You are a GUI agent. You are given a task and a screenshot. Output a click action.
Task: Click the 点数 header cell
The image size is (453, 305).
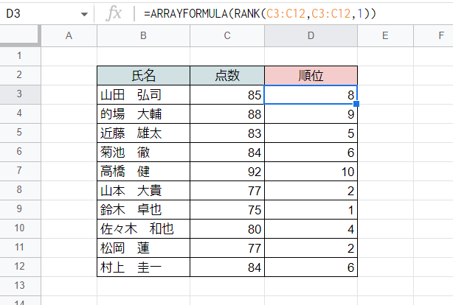227,76
